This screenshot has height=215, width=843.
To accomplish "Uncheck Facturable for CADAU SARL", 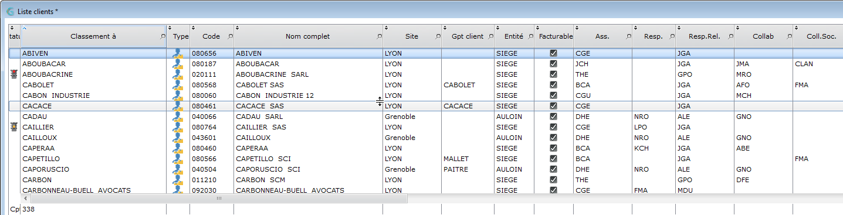I will [553, 117].
